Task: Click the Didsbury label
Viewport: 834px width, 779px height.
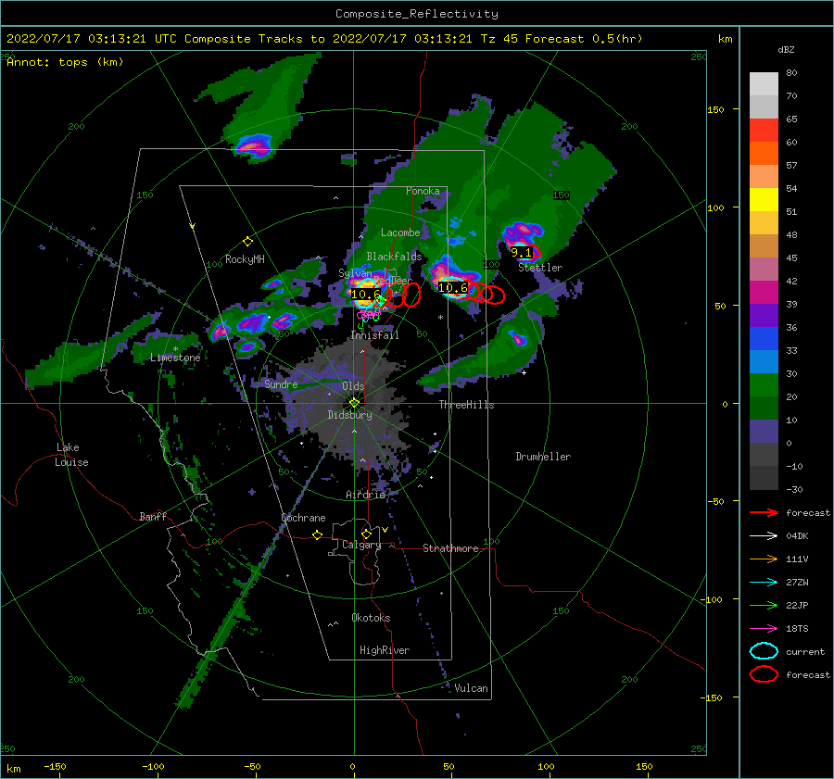Action: point(349,415)
